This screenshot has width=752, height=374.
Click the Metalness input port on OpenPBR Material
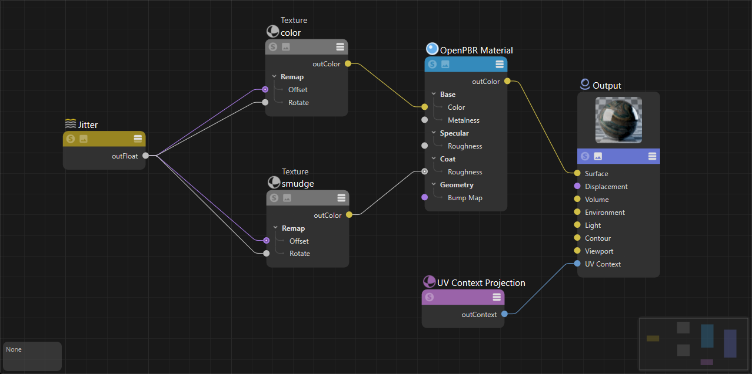(424, 120)
